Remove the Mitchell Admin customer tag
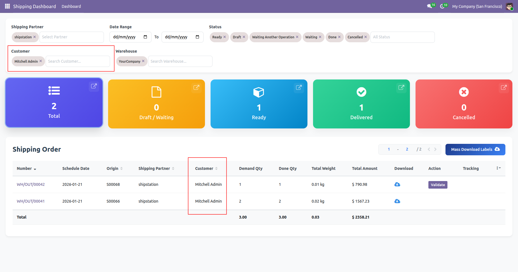 click(41, 61)
